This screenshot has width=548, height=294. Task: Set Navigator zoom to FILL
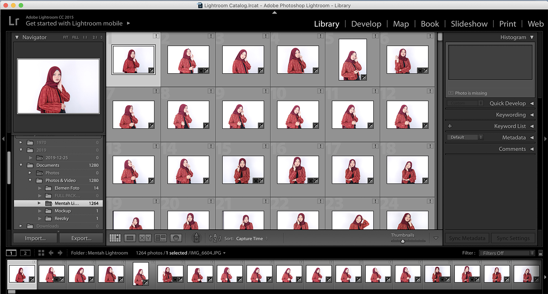75,37
